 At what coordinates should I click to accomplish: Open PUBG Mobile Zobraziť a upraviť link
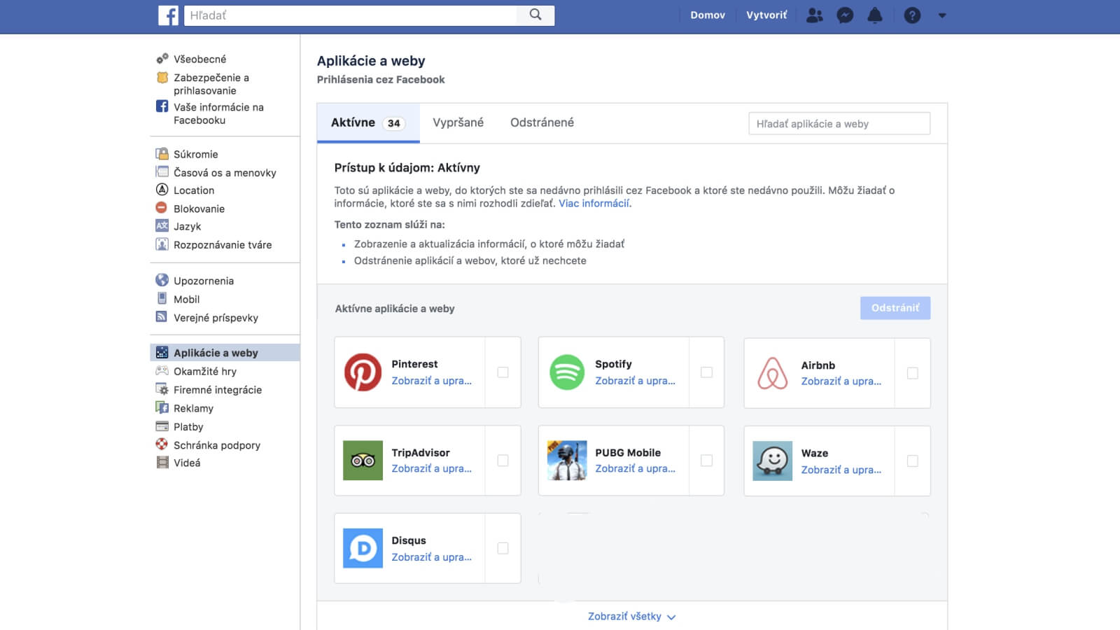tap(635, 469)
